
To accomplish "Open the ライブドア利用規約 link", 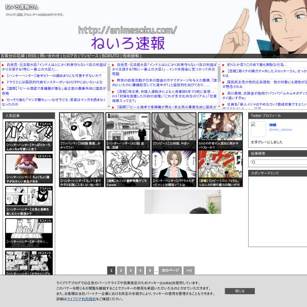I will (81, 299).
